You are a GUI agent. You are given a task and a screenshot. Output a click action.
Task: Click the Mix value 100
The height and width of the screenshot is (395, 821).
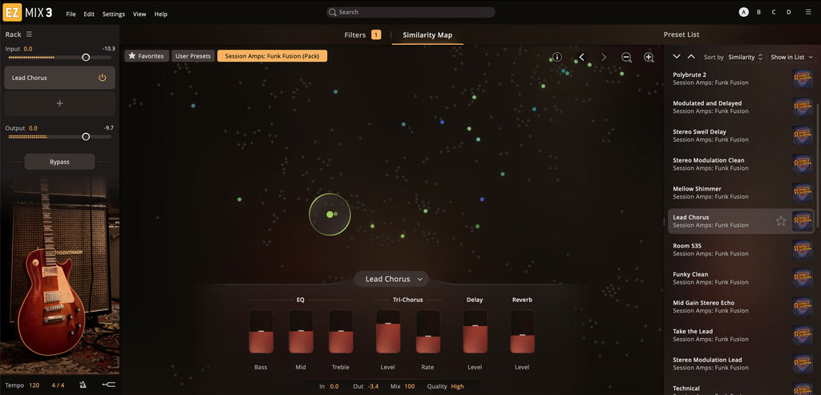click(x=410, y=386)
